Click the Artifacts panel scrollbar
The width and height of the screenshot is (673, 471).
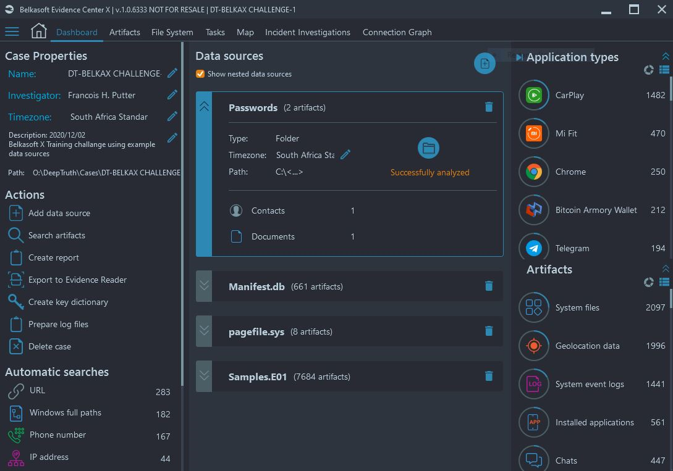click(671, 298)
